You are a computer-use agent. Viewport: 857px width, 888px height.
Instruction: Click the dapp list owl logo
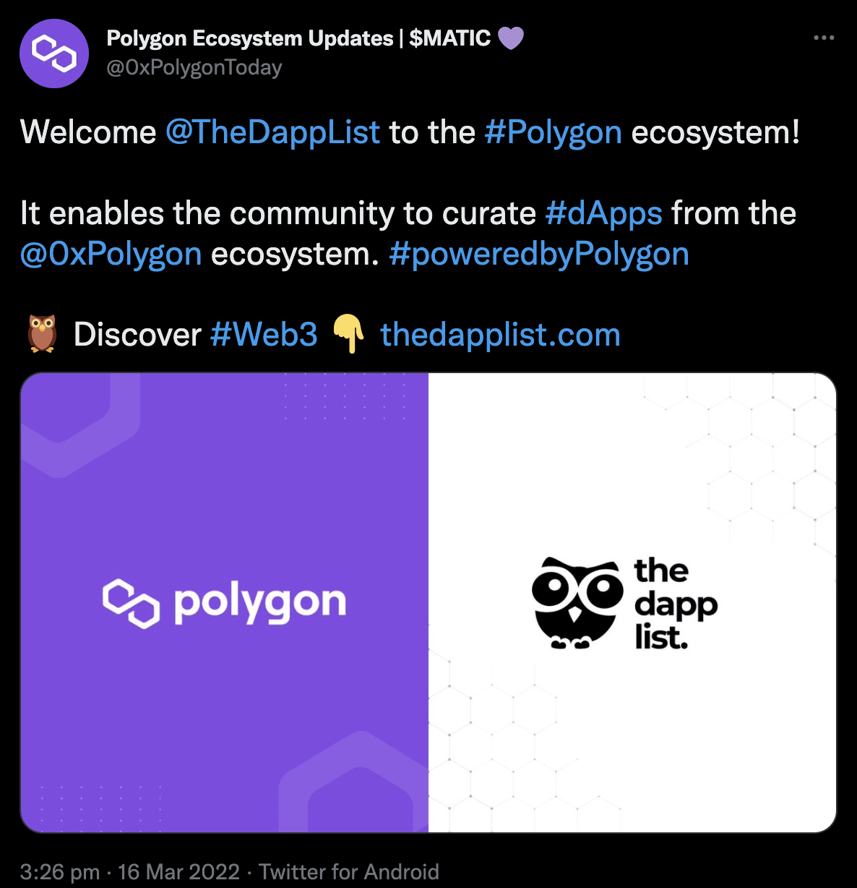577,602
